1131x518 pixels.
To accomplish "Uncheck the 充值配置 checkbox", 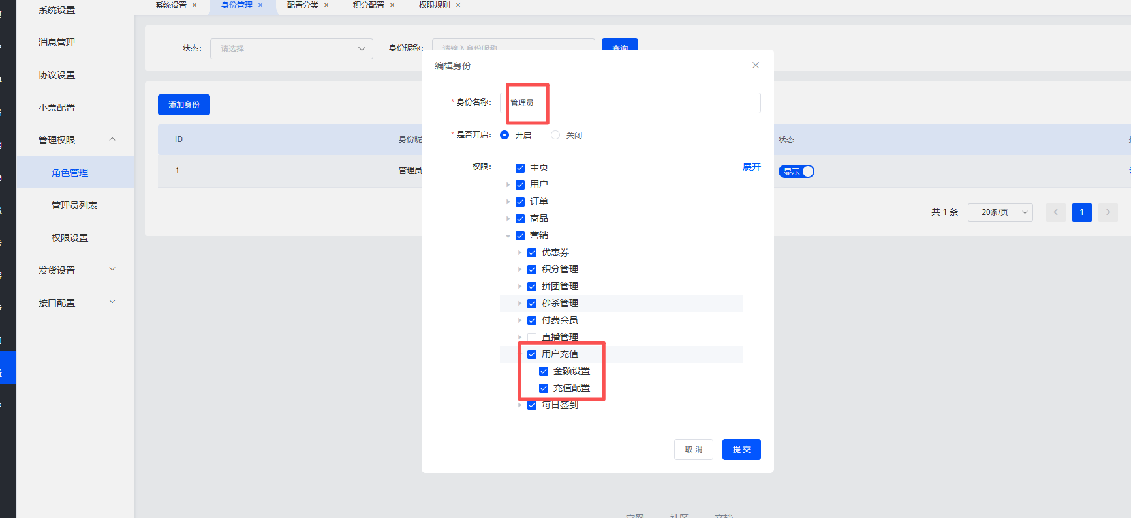I will [544, 388].
